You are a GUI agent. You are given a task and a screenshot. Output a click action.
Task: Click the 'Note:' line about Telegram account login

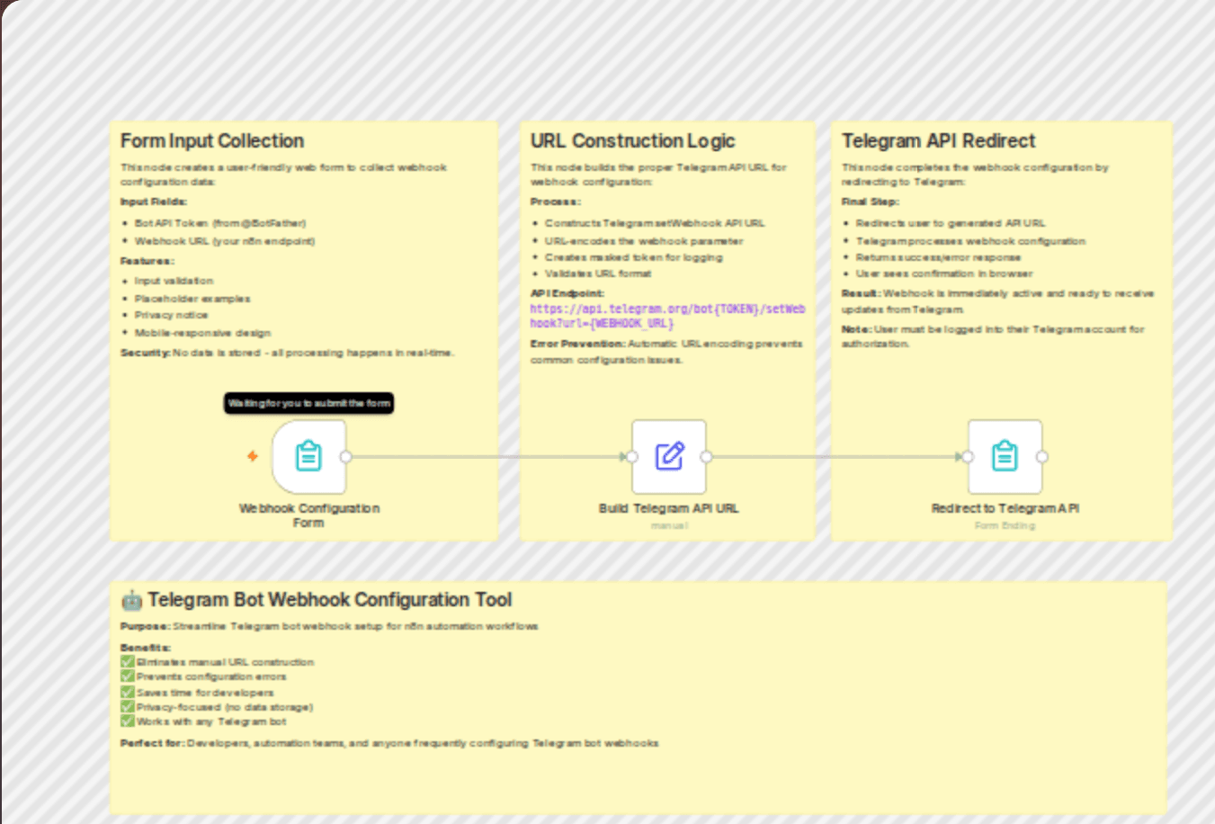pyautogui.click(x=993, y=336)
